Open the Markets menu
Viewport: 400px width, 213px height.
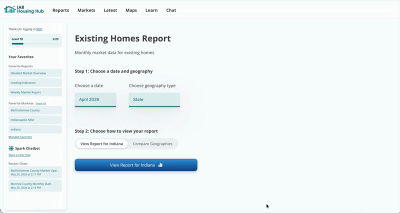(x=86, y=10)
